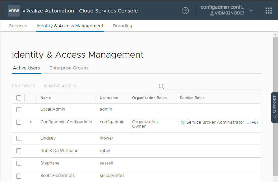This screenshot has height=182, width=278.
Task: Check the Rob'S Da Willmann row checkbox
Action: coord(19,151)
